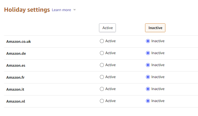Click the Holiday settings heading
This screenshot has height=116, width=198.
27,10
